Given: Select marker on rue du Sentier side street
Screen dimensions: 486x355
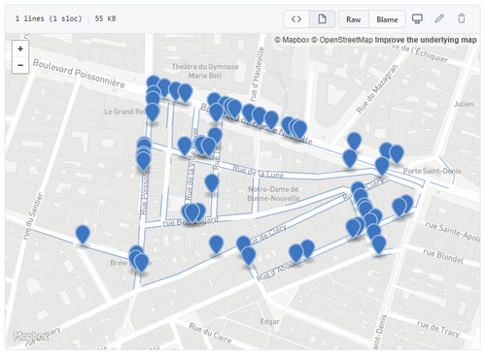Looking at the screenshot, I should (83, 234).
